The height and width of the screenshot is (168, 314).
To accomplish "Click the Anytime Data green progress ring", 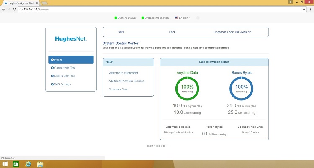I will [x=187, y=89].
